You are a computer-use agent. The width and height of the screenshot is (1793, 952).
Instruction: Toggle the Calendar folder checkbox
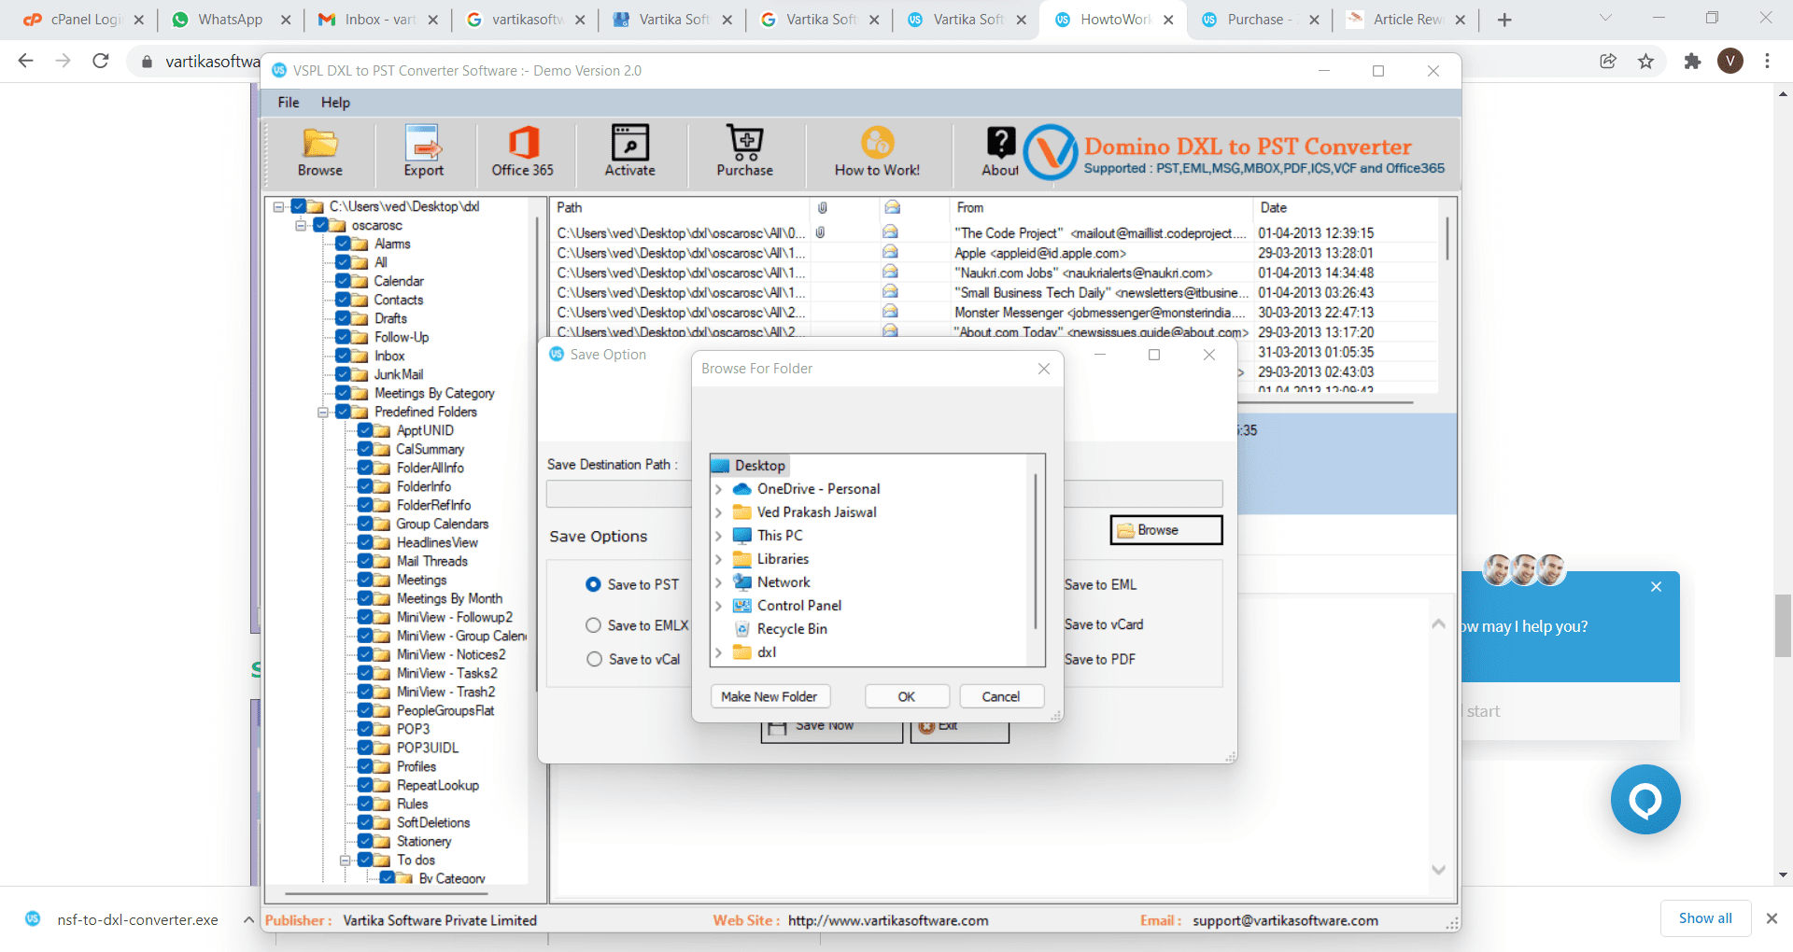[344, 281]
